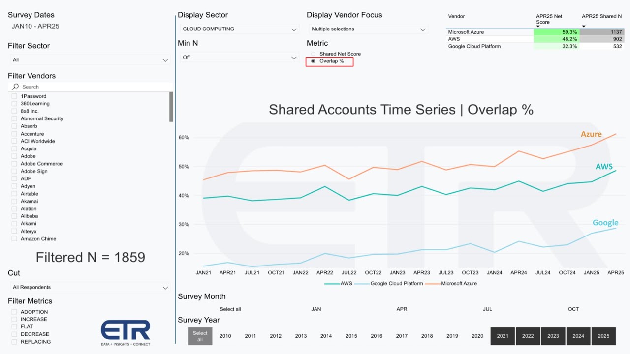
Task: Check the Adobe Commerce box
Action: click(x=15, y=164)
